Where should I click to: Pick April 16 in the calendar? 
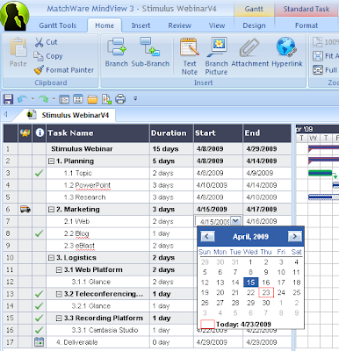tap(266, 283)
